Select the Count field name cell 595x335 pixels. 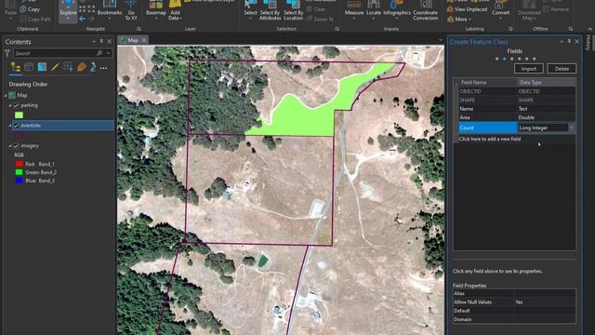tap(487, 128)
